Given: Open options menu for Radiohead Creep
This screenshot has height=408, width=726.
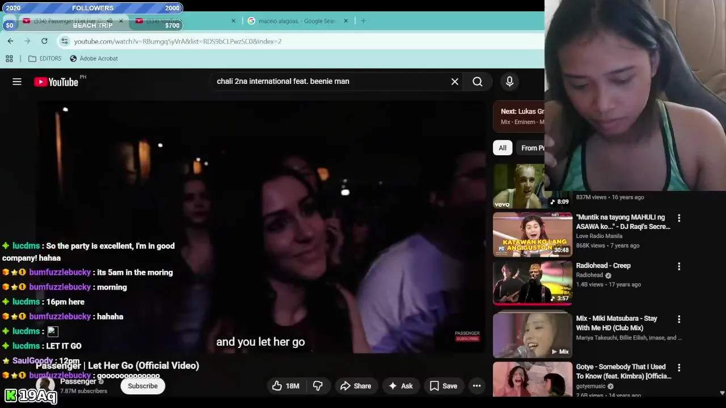Looking at the screenshot, I should pyautogui.click(x=679, y=266).
